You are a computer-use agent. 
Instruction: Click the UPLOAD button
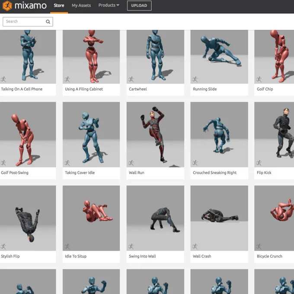139,6
